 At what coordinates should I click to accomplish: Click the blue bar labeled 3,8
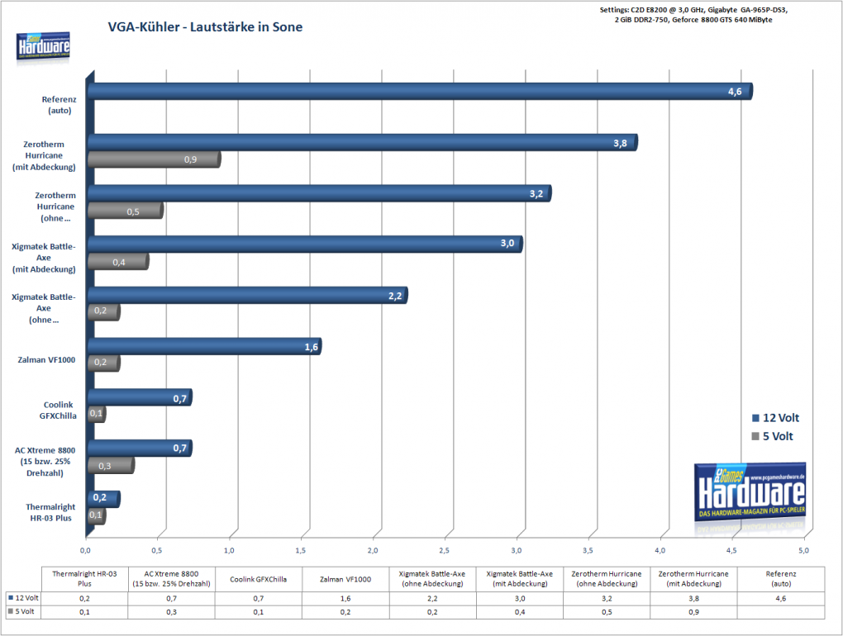362,142
